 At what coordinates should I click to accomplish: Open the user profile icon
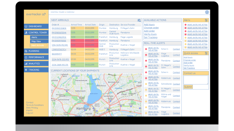click(207, 12)
